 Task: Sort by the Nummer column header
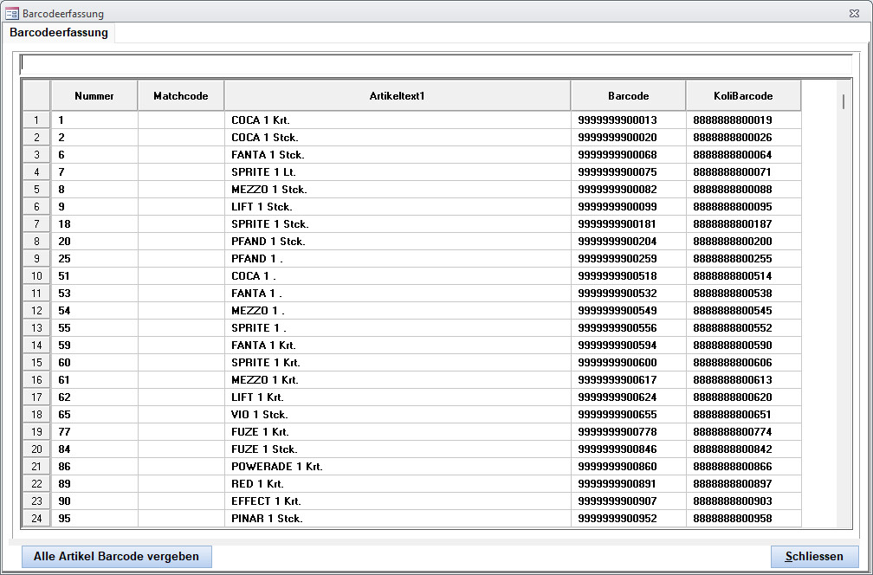[x=94, y=96]
